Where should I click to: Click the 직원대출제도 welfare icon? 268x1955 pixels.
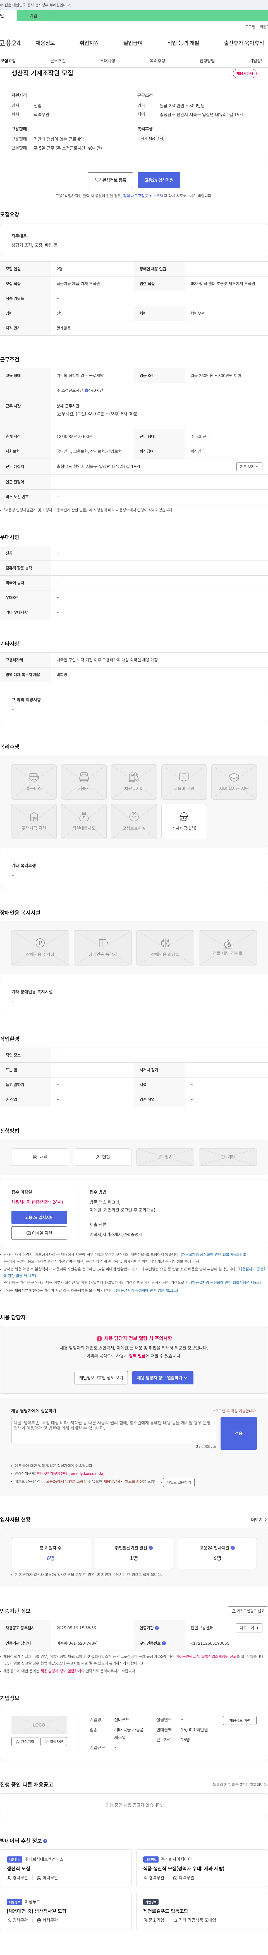[x=84, y=821]
